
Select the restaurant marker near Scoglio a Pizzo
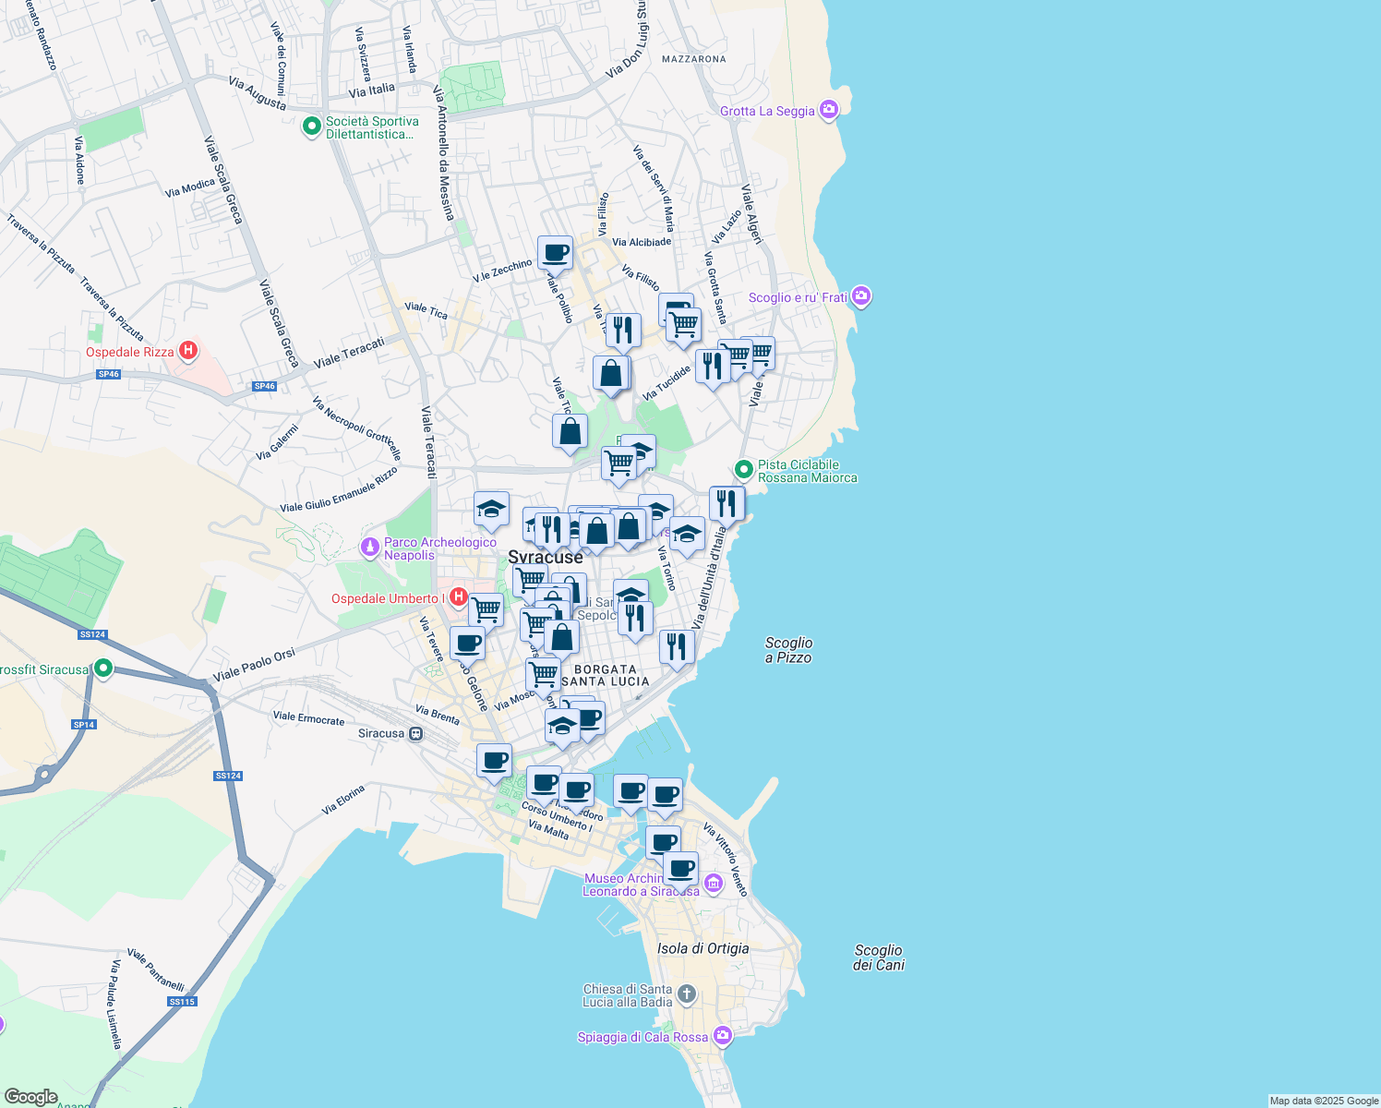[x=677, y=647]
